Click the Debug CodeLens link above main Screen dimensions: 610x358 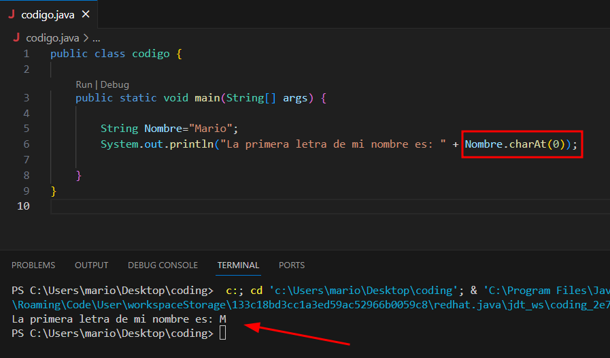click(115, 84)
